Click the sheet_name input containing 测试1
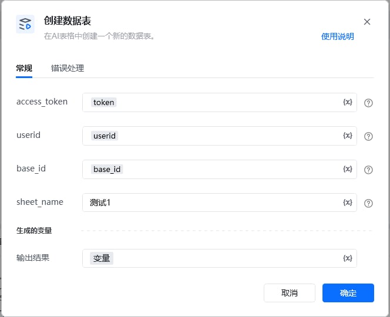The height and width of the screenshot is (317, 390). (x=220, y=203)
